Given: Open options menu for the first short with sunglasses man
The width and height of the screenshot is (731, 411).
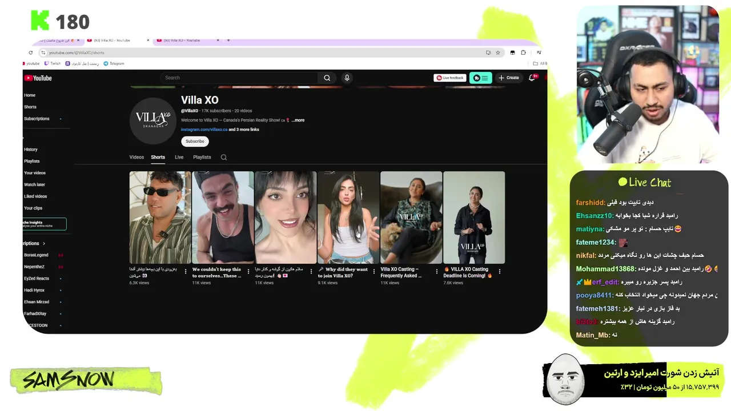Looking at the screenshot, I should [x=186, y=271].
